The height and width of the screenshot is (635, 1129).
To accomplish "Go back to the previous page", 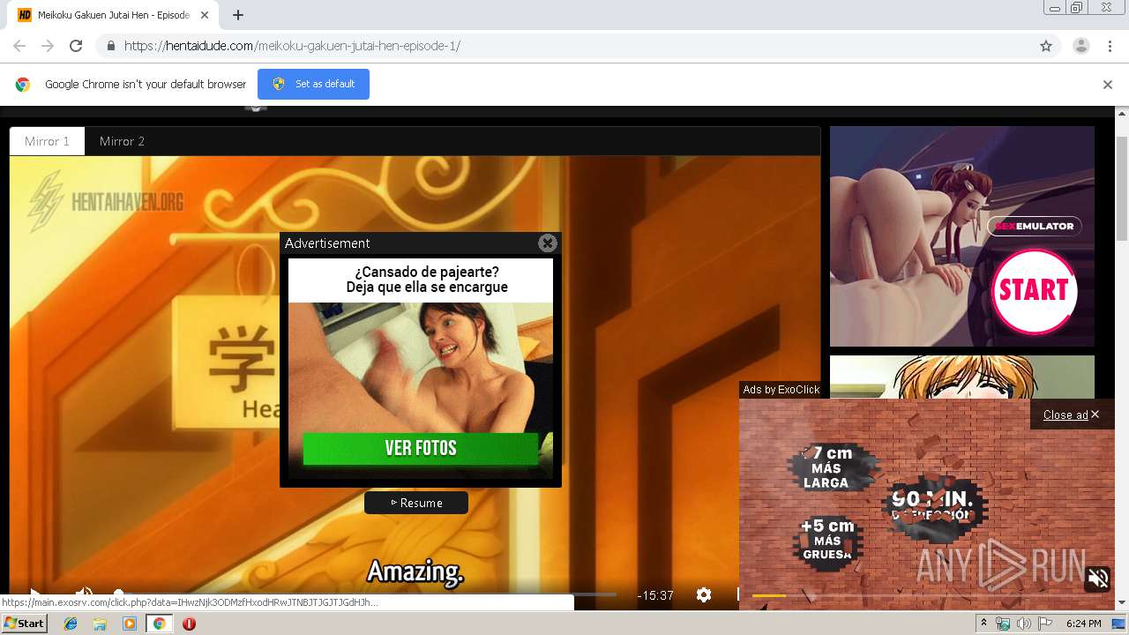I will coord(19,46).
